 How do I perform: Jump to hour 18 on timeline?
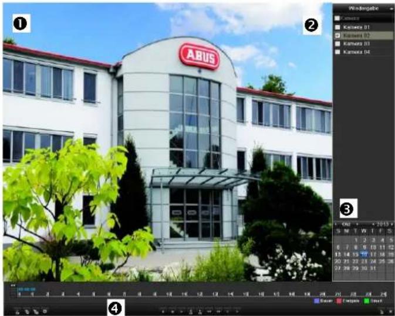(x=292, y=294)
